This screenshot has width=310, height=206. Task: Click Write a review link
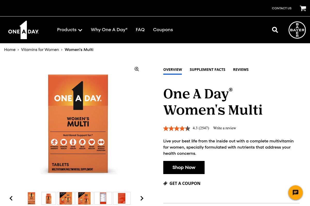pos(225,128)
